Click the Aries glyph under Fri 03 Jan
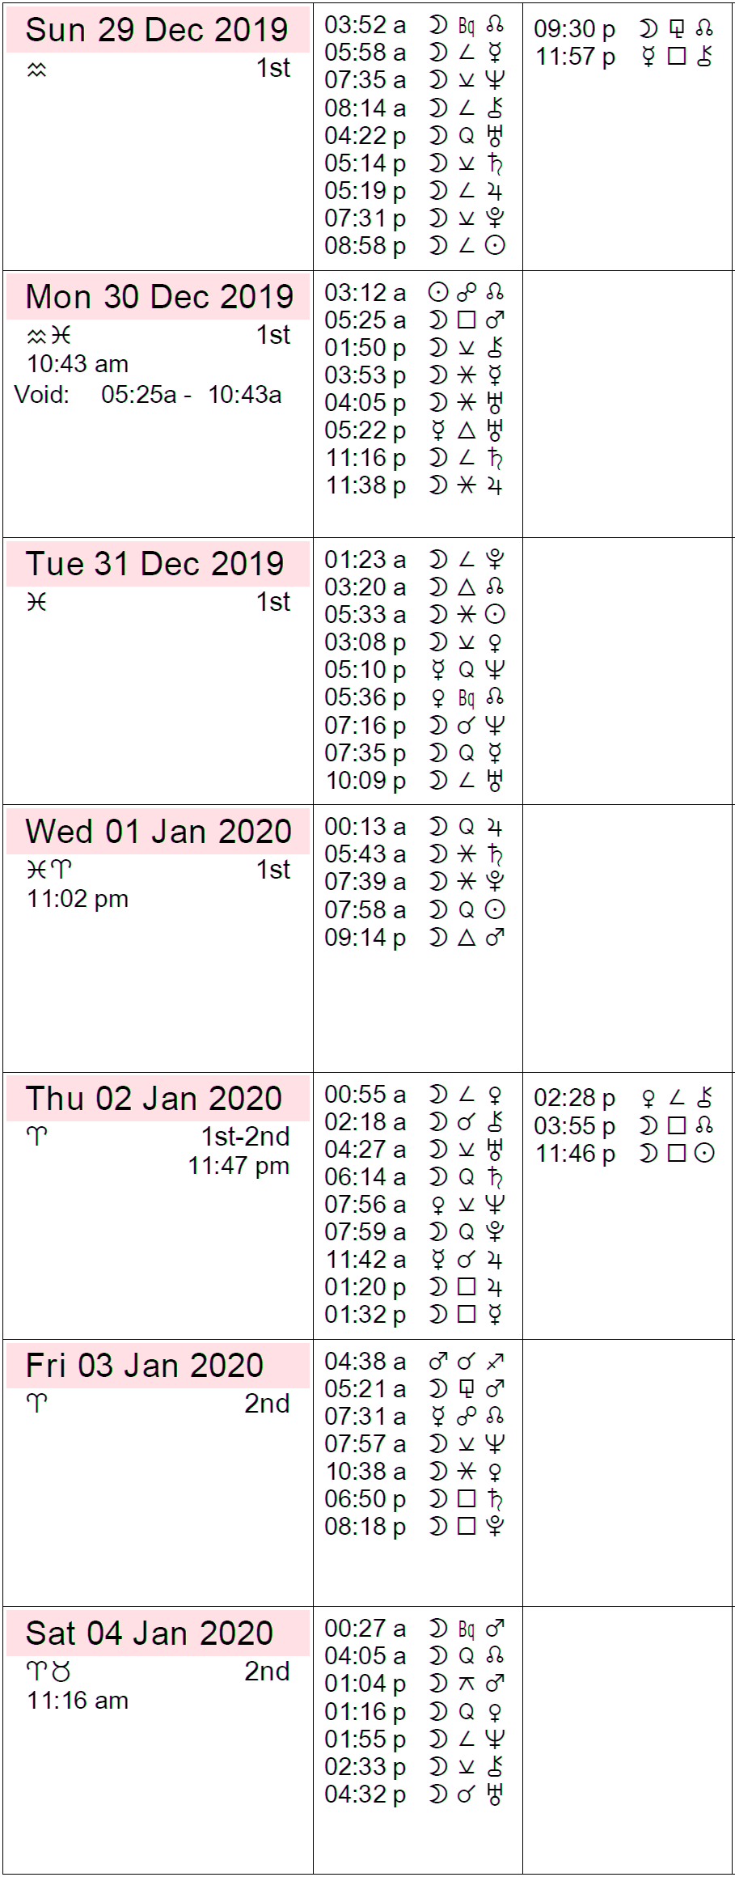 point(36,1404)
